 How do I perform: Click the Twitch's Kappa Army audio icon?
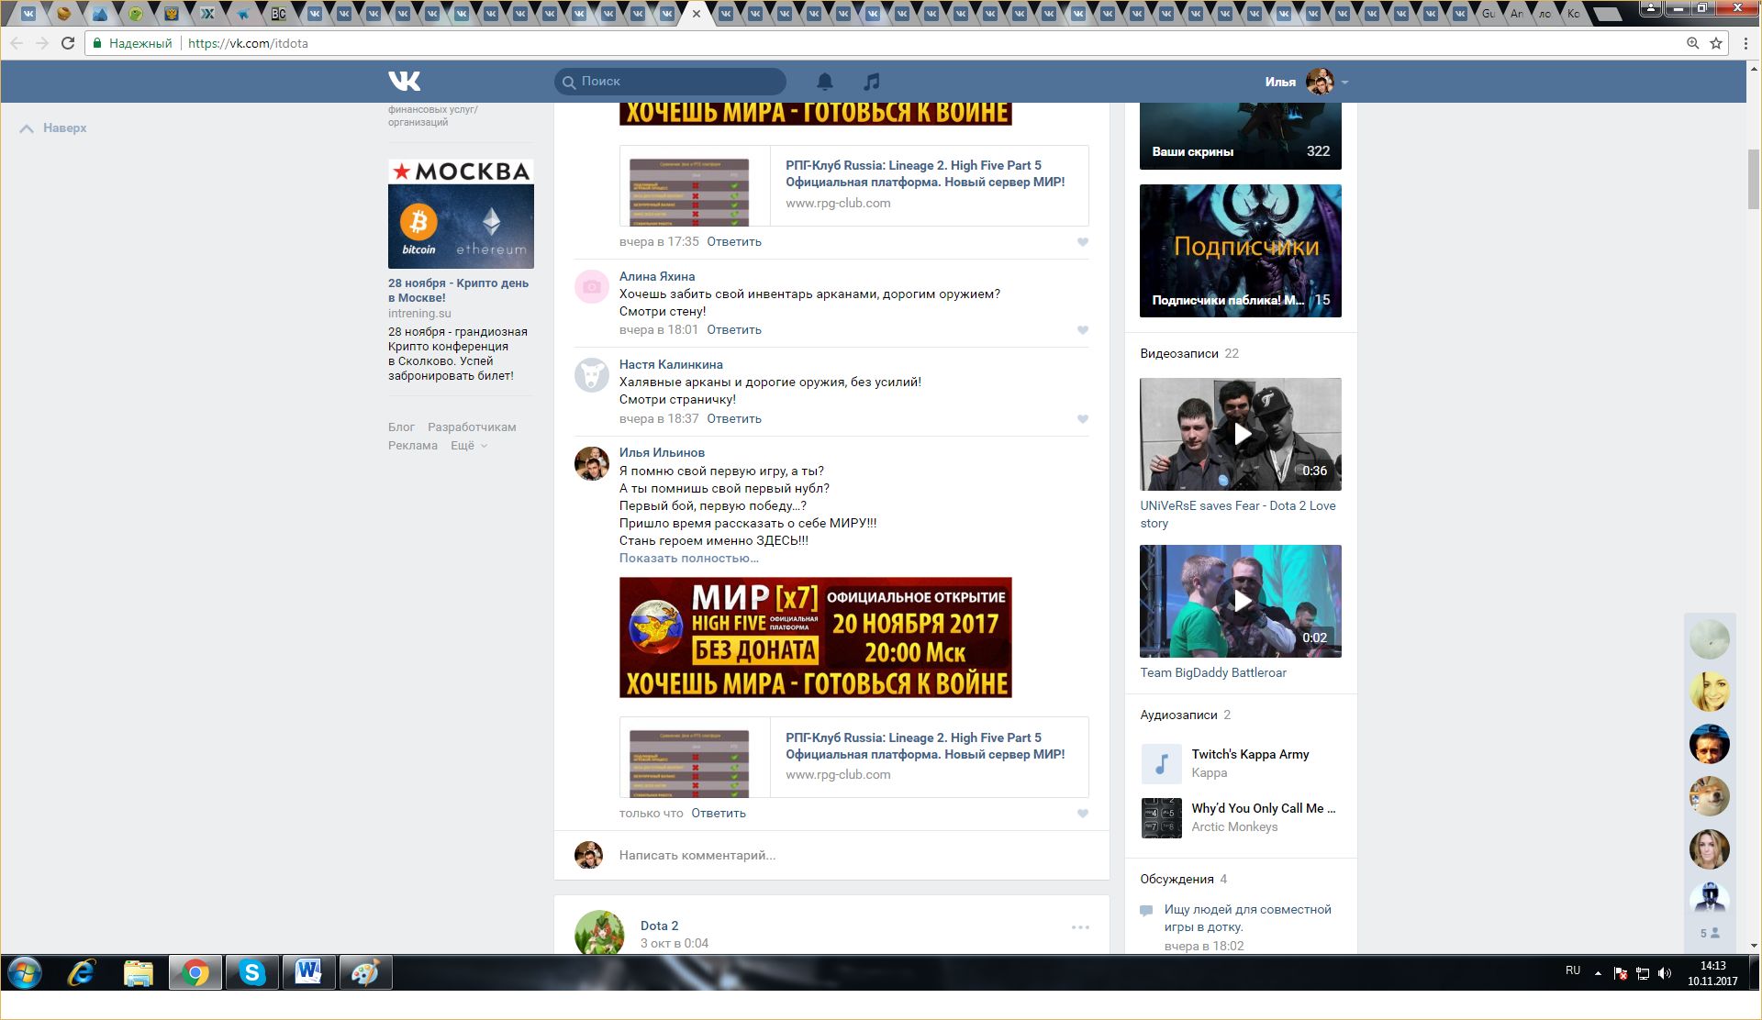(x=1161, y=763)
